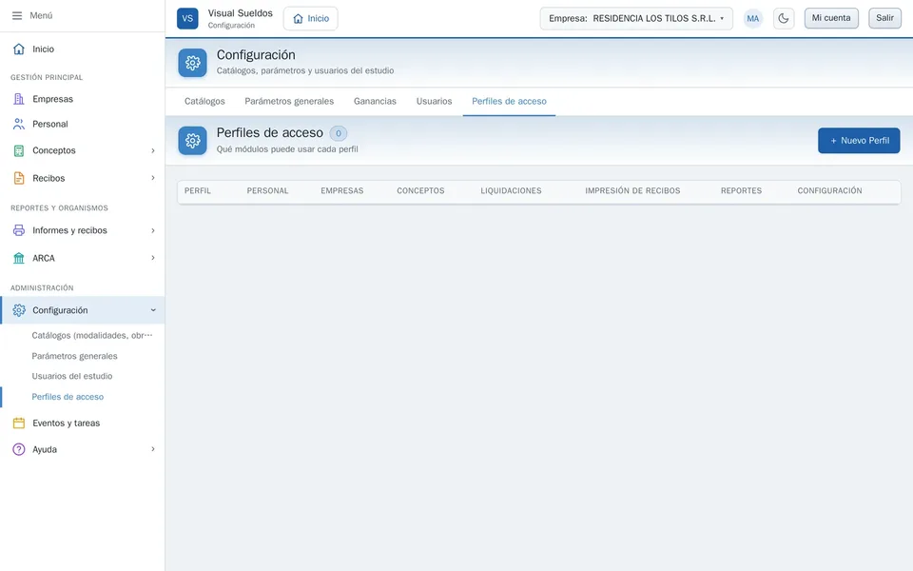Viewport: 913px width, 571px height.
Task: Expand the Recibos submenu chevron
Action: [x=153, y=178]
